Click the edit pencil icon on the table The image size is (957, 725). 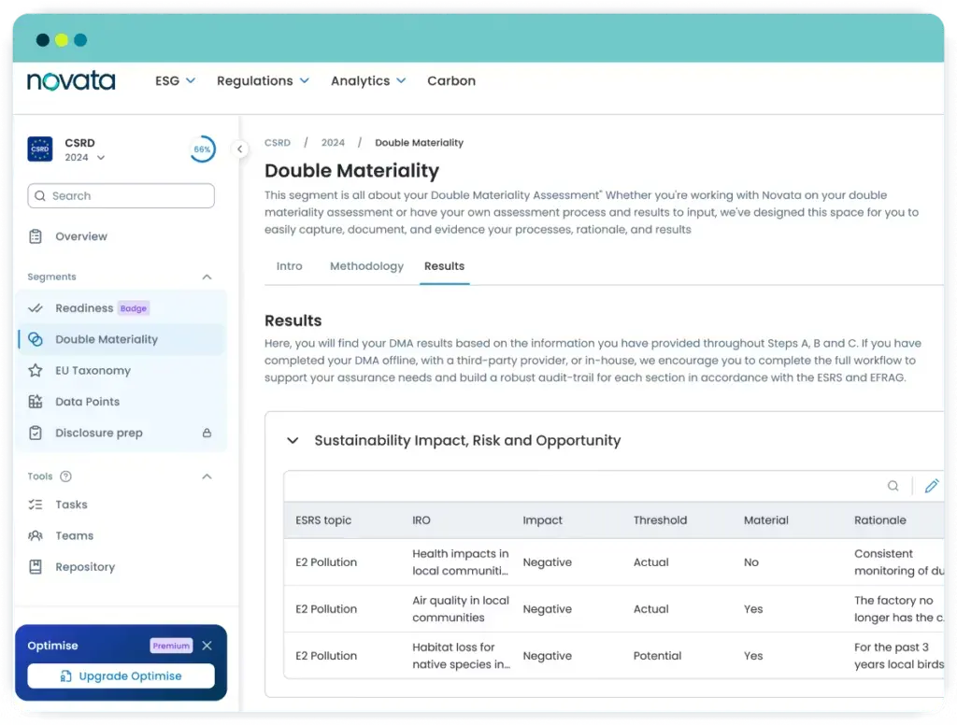(x=931, y=485)
